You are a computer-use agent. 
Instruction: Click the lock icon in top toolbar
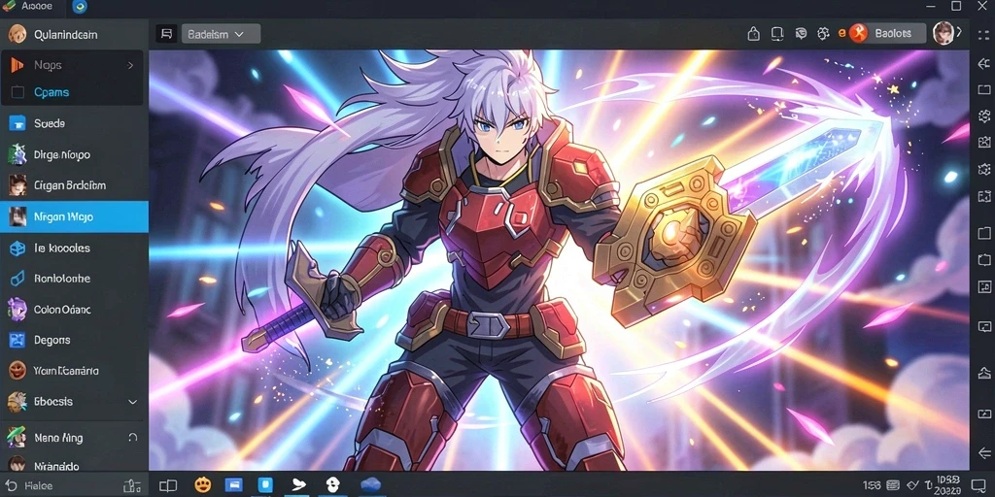tap(753, 34)
